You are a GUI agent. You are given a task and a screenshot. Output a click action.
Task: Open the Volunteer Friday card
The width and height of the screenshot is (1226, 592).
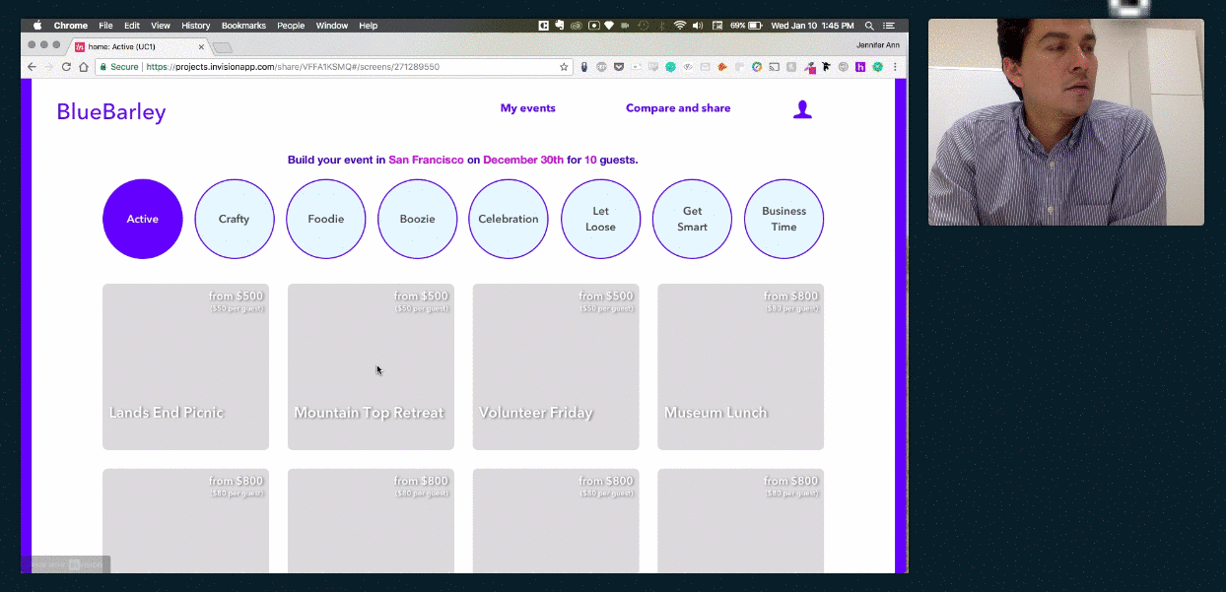[556, 366]
